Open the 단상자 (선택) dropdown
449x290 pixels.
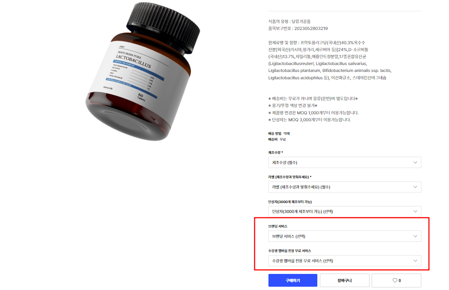coord(345,211)
